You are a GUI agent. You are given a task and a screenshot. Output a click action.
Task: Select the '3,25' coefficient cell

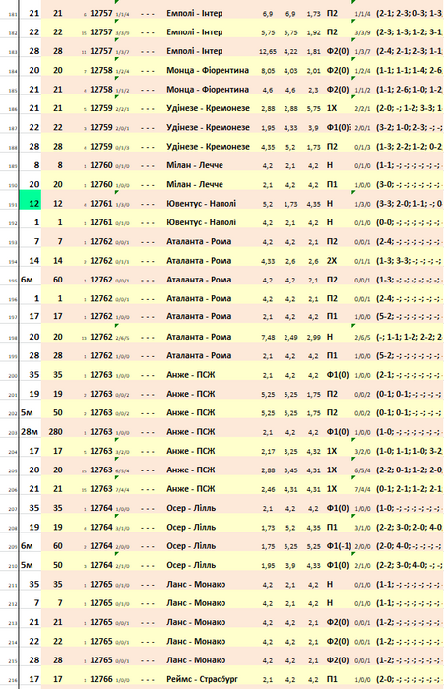click(290, 451)
